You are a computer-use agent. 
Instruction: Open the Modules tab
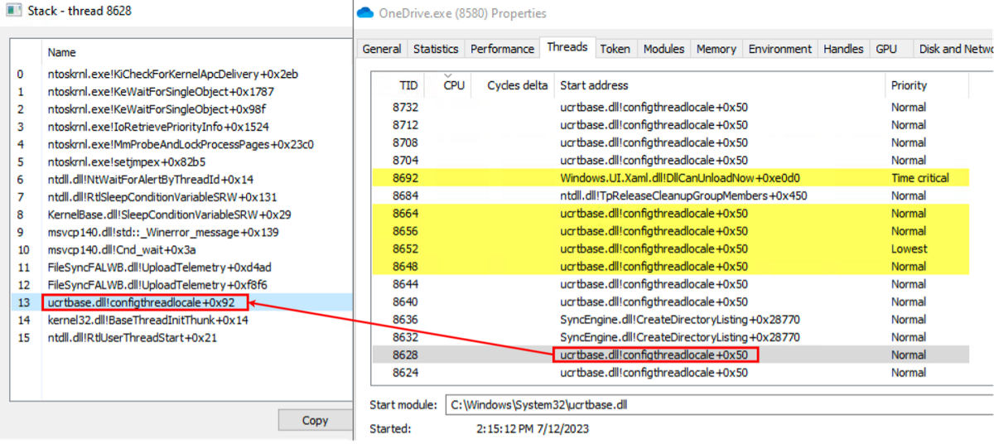click(663, 49)
